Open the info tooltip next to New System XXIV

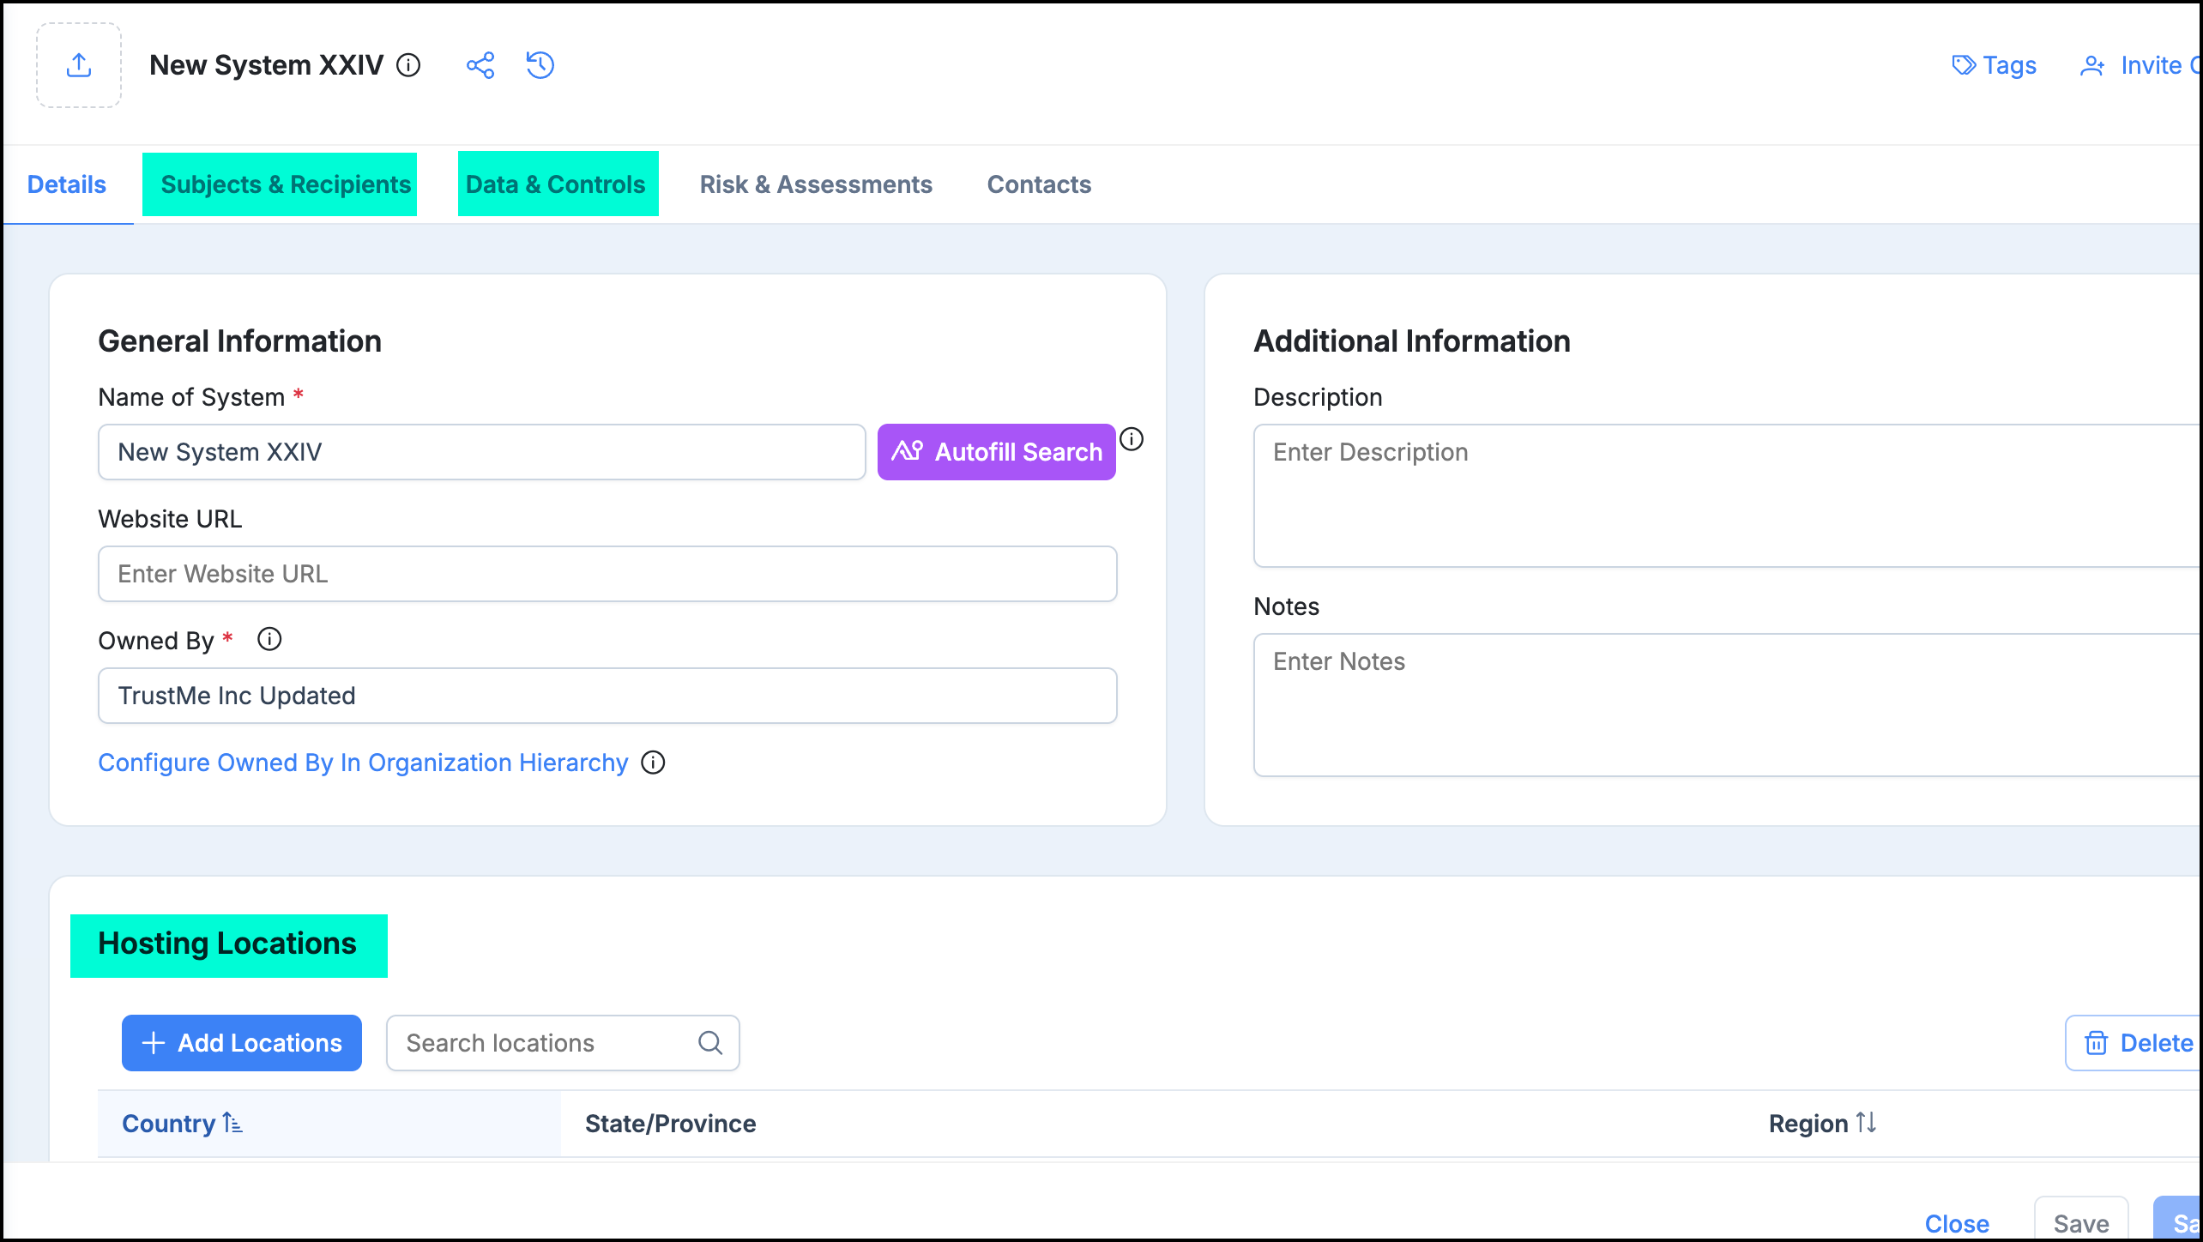(409, 66)
